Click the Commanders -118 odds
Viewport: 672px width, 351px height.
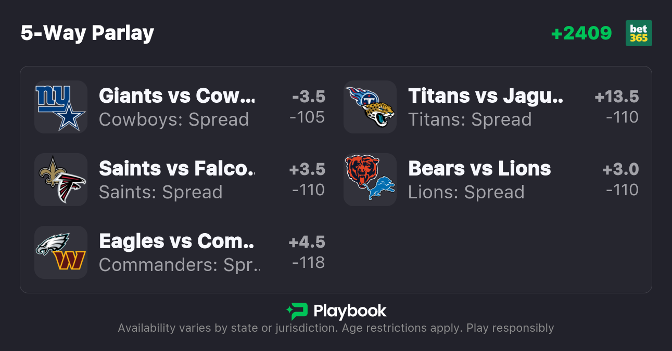pyautogui.click(x=309, y=263)
